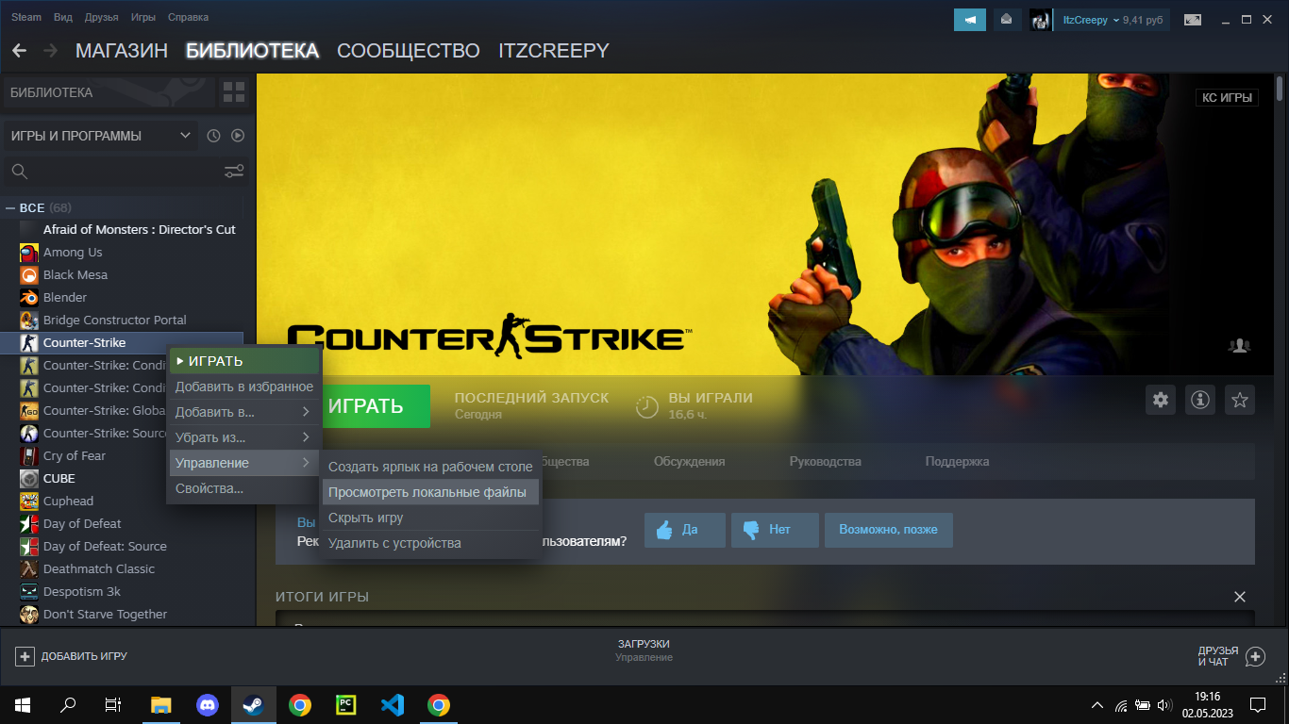Click Возможно, позже button
The image size is (1289, 724).
coord(888,530)
